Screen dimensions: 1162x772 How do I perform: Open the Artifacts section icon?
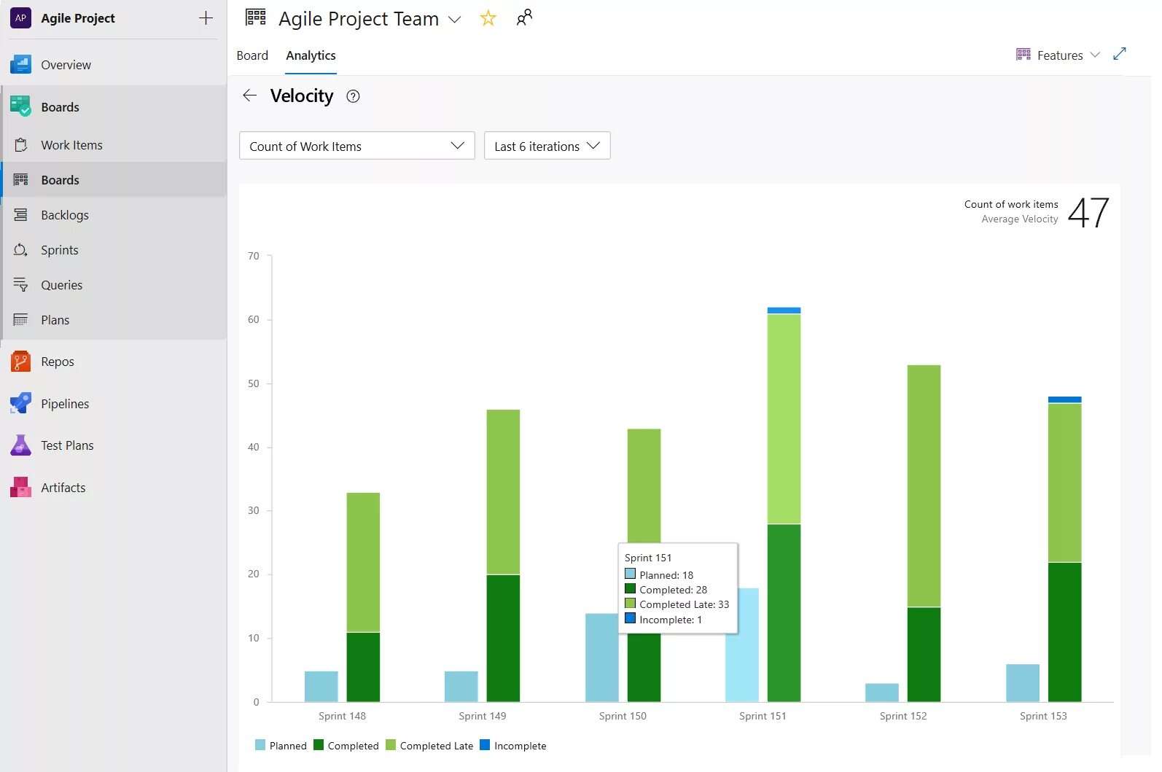point(20,487)
